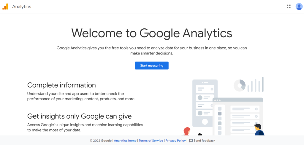Select the Complete information heading
Image resolution: width=304 pixels, height=145 pixels.
pos(61,85)
